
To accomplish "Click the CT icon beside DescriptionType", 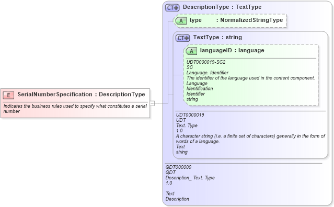I will coord(172,8).
